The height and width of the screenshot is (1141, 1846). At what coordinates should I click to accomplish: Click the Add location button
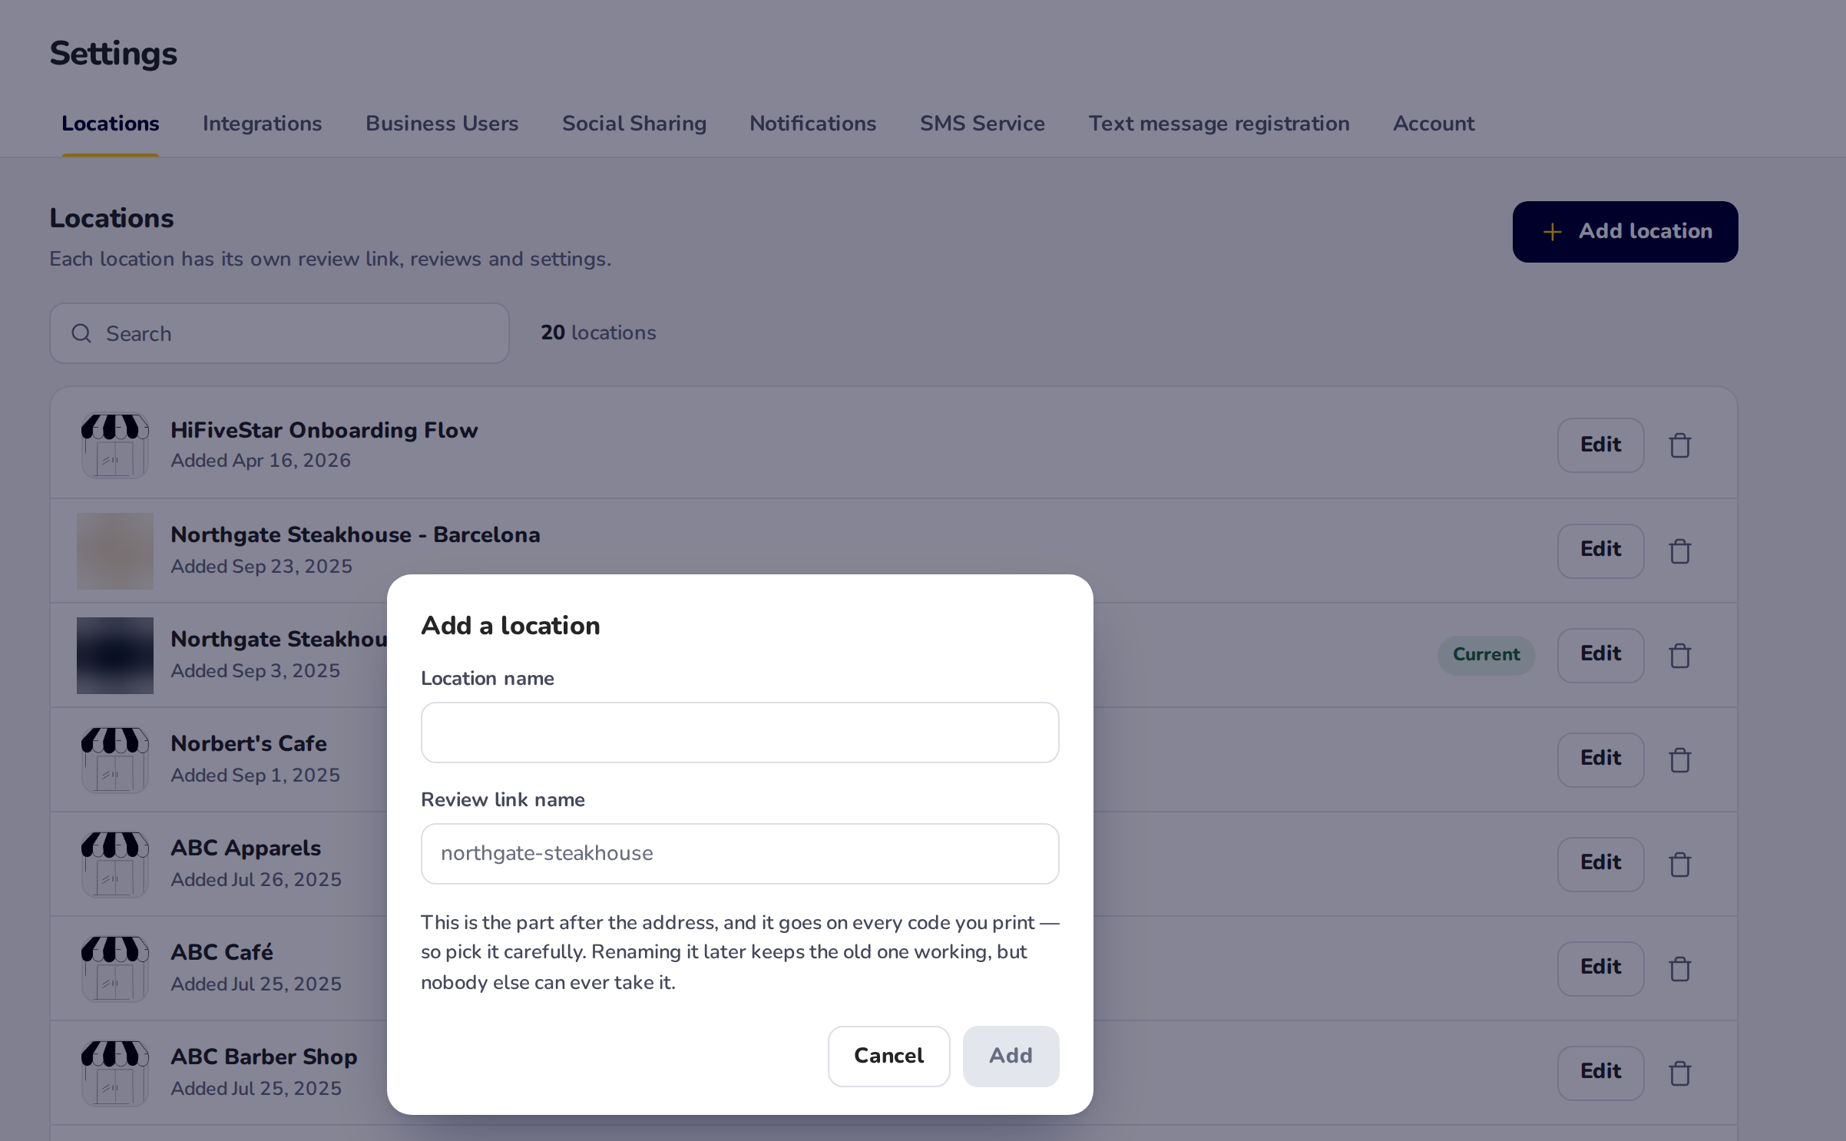point(1626,232)
